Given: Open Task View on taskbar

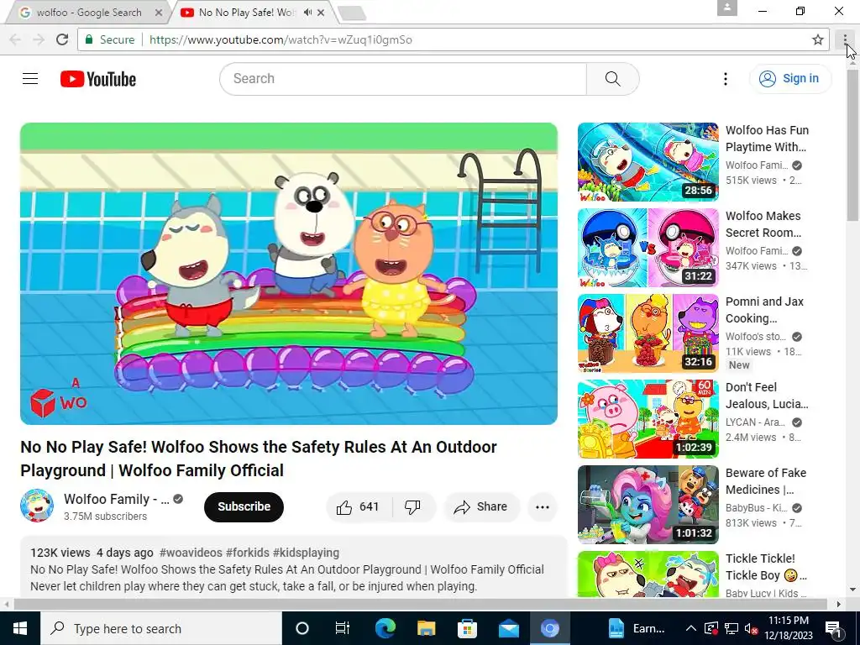Looking at the screenshot, I should pyautogui.click(x=343, y=628).
